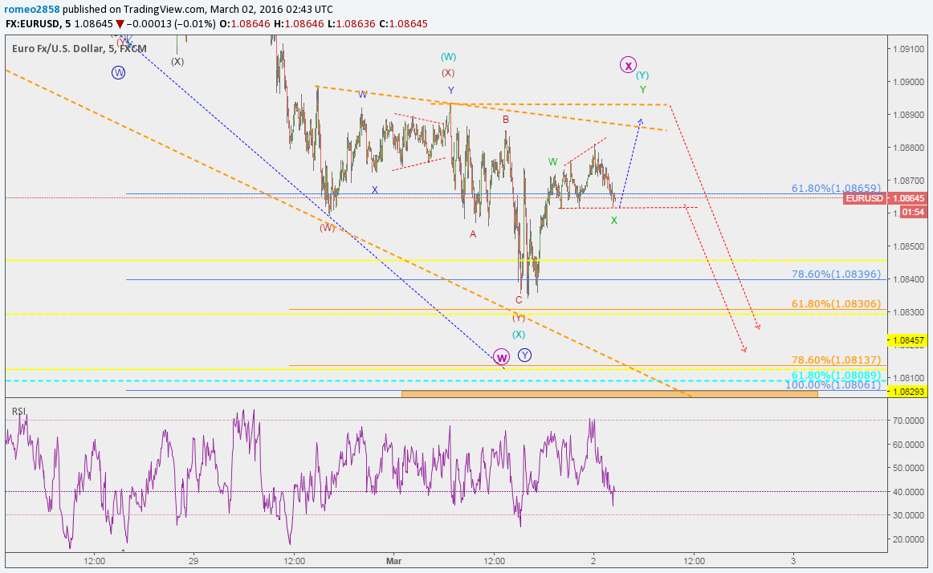Image resolution: width=933 pixels, height=573 pixels.
Task: Click the orange 61.80%(1.08306) Fibonacci label
Action: tap(836, 303)
